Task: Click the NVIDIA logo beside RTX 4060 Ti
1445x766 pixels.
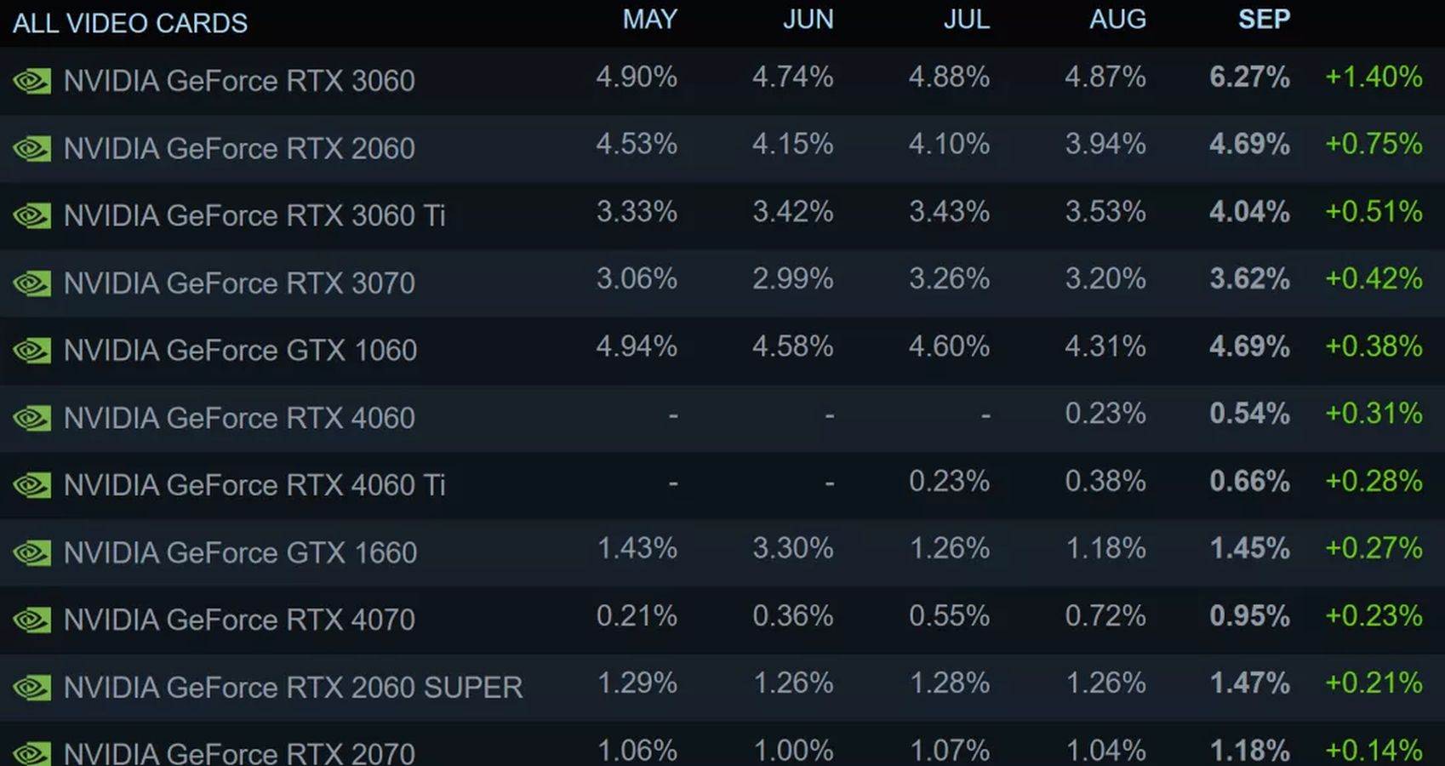Action: click(x=32, y=485)
